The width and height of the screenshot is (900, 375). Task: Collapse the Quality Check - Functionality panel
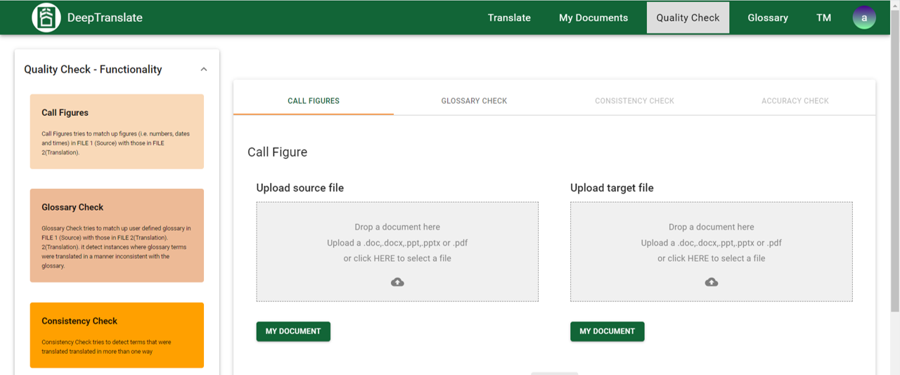[204, 70]
